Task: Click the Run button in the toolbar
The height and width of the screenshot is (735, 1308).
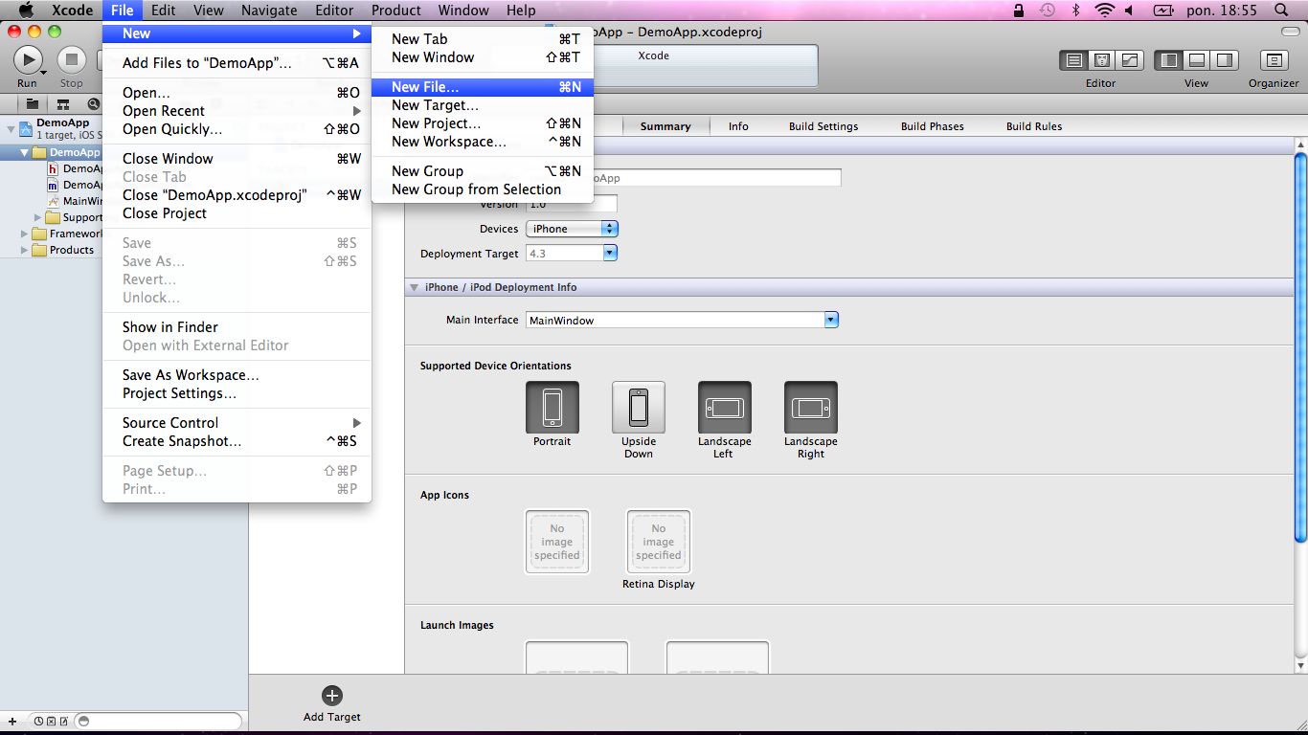Action: click(x=28, y=60)
